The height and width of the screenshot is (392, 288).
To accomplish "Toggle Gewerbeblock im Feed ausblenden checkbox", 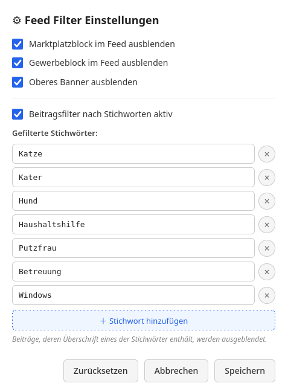I will [x=18, y=63].
